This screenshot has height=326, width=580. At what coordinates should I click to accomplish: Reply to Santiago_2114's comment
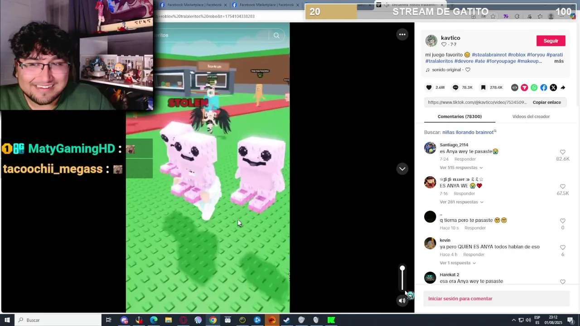pos(465,159)
